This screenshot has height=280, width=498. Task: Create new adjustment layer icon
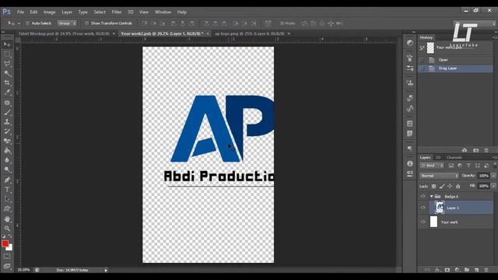[x=457, y=270]
